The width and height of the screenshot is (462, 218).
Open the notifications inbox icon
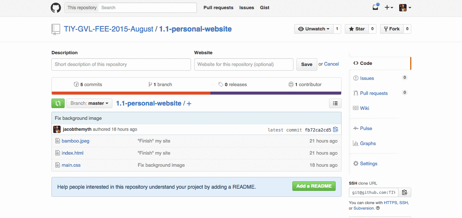click(x=375, y=7)
